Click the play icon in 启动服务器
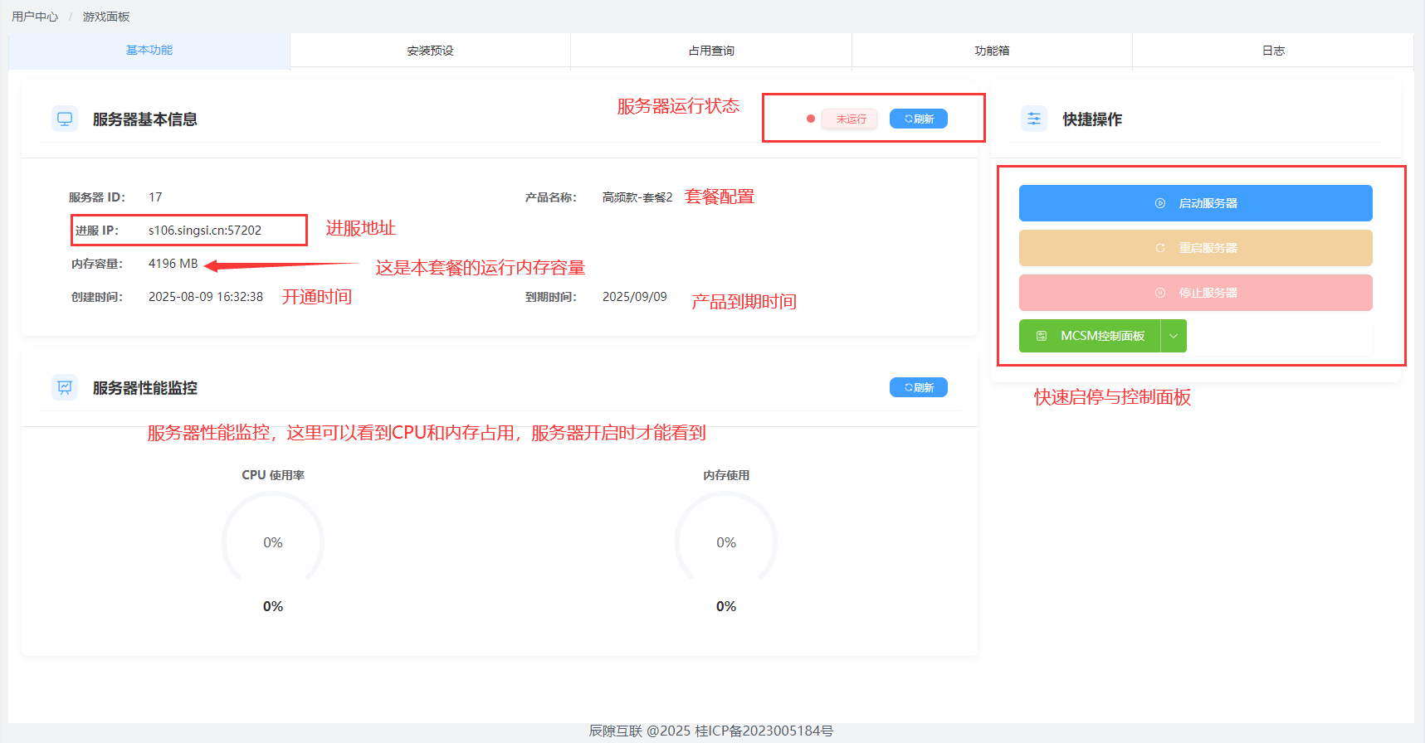Screen dimensions: 1425x743 pyautogui.click(x=1160, y=203)
